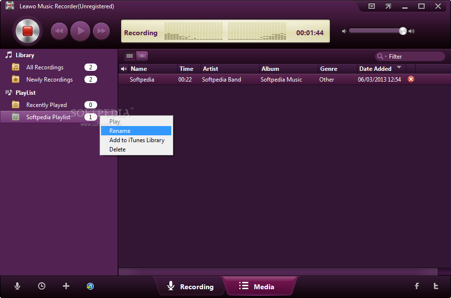The image size is (451, 298).
Task: Click the add to iTunes icon
Action: 90,286
